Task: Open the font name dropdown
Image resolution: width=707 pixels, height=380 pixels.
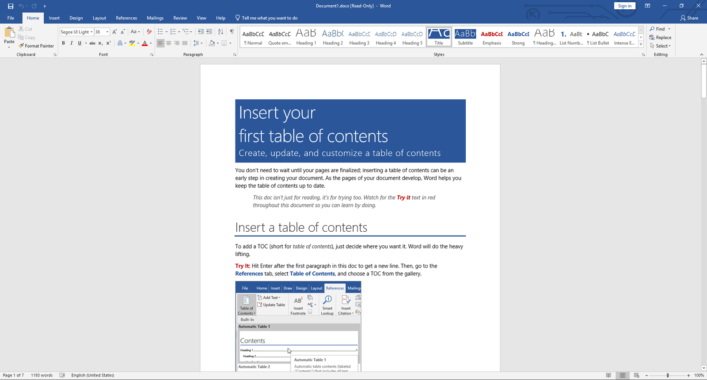Action: click(x=91, y=32)
